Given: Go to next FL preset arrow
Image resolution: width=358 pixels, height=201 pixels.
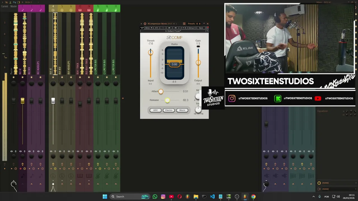Looking at the screenshot, I should pos(200,24).
